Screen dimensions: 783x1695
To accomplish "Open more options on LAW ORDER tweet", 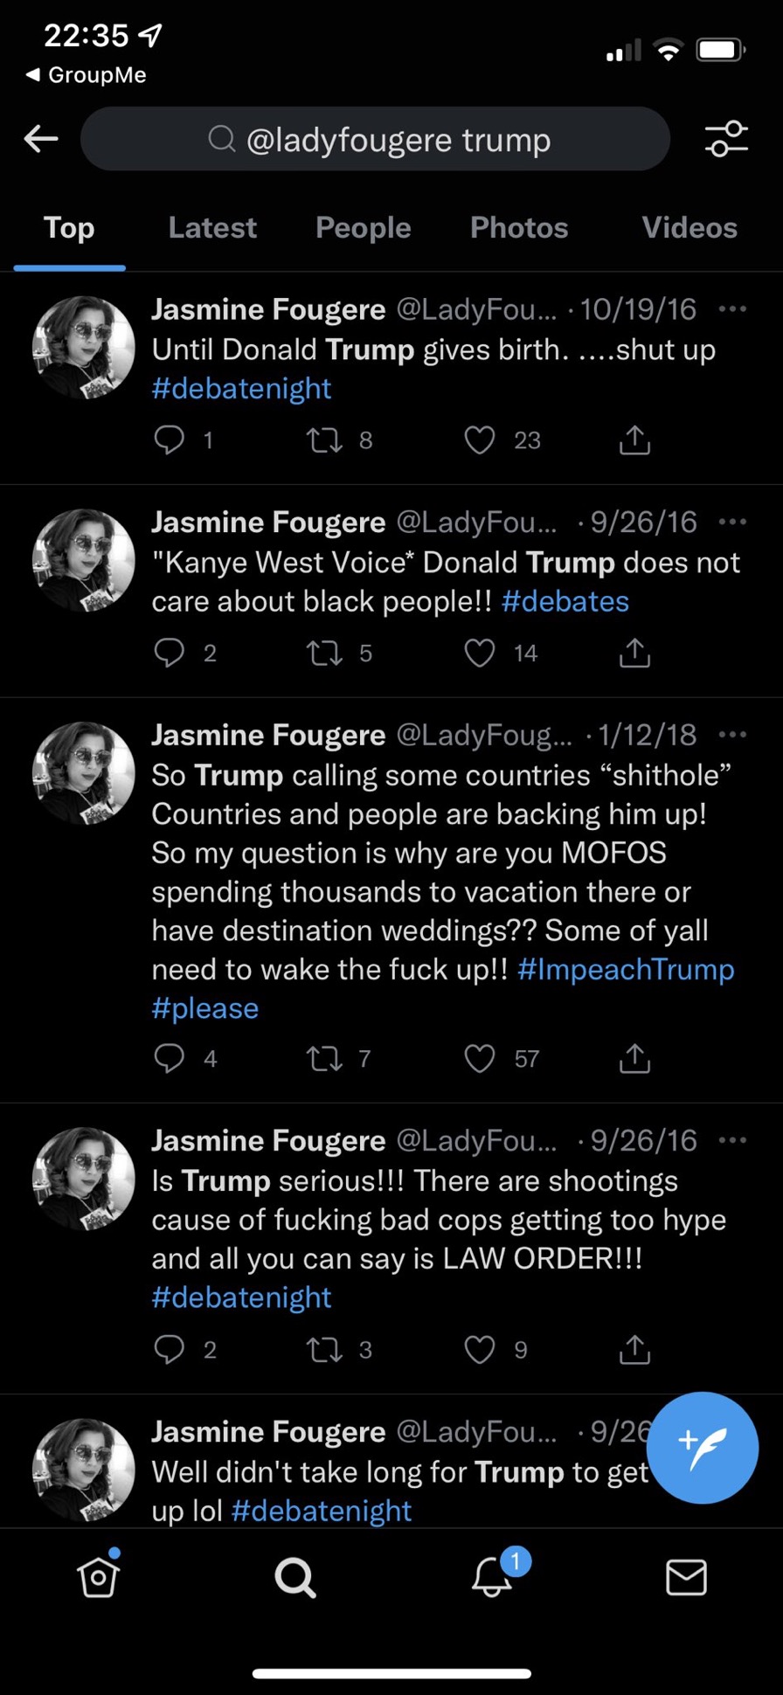I will click(x=732, y=1139).
